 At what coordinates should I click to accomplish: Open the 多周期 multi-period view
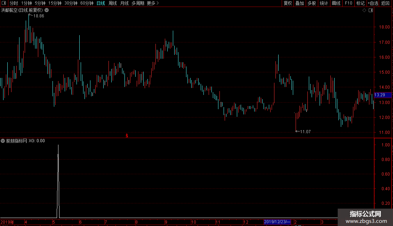point(138,3)
